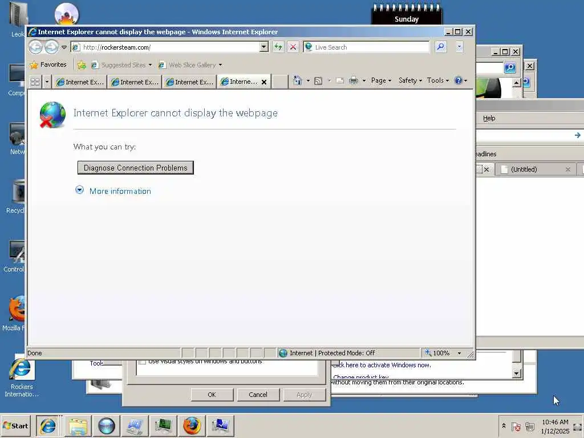Open Windows Explorer folder icon in taskbar
The image size is (584, 438).
pyautogui.click(x=78, y=425)
